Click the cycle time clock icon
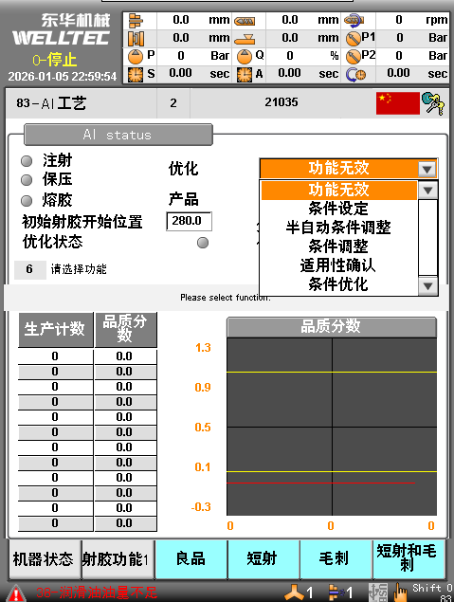The width and height of the screenshot is (454, 602). pyautogui.click(x=355, y=74)
